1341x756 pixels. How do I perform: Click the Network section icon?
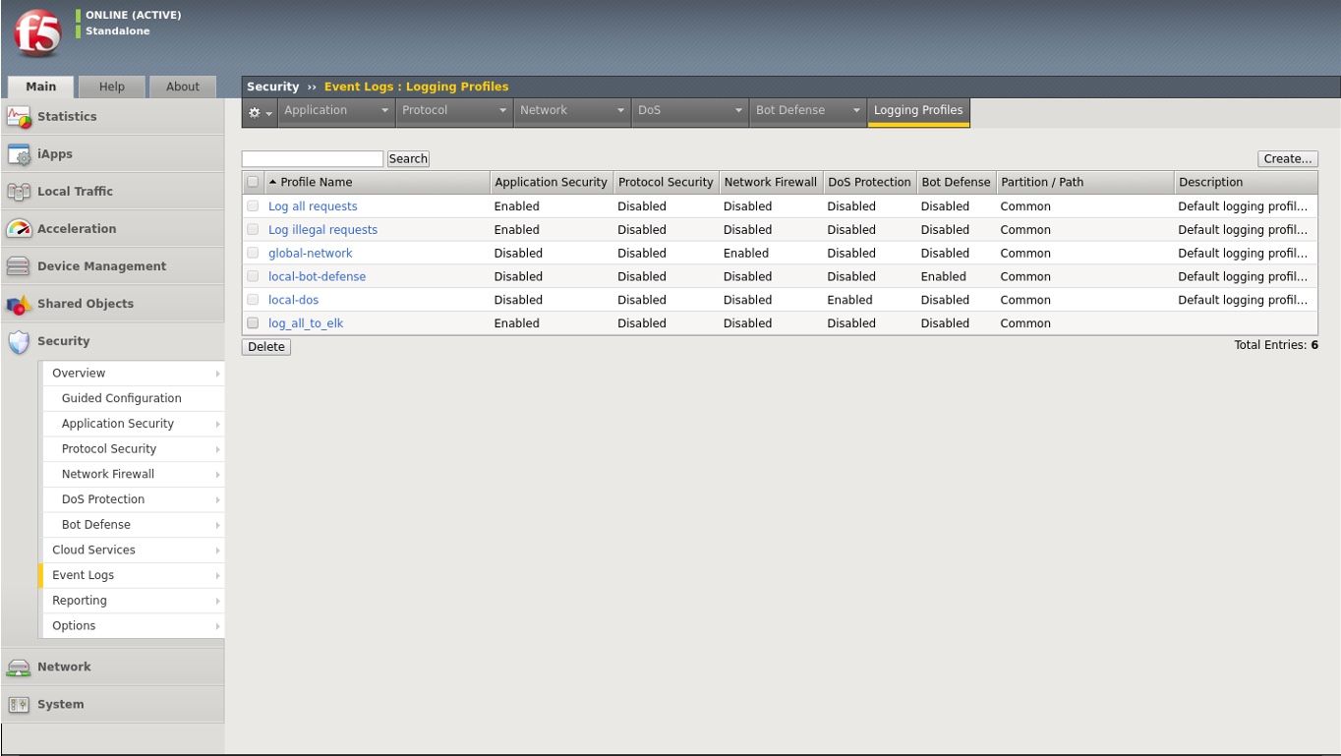pyautogui.click(x=19, y=668)
